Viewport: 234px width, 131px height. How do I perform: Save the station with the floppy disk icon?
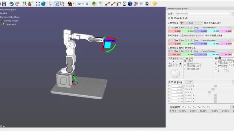(x=4, y=4)
